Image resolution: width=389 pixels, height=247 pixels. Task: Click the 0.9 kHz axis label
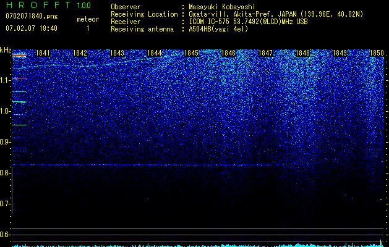(5, 142)
